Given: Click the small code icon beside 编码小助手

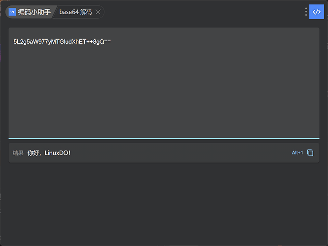Looking at the screenshot, I should pyautogui.click(x=12, y=12).
